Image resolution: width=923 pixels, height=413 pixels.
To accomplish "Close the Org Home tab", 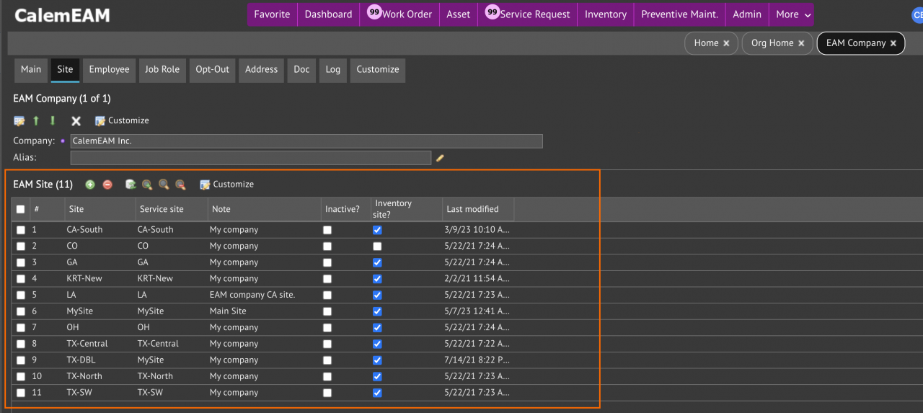I will click(x=801, y=43).
